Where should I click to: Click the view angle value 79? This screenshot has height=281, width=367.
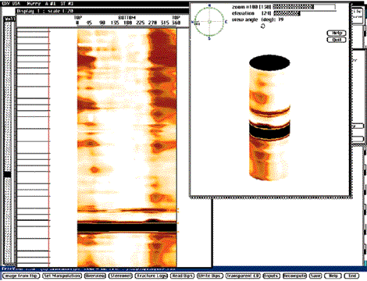click(281, 20)
